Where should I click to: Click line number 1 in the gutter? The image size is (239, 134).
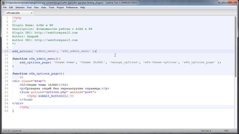(7, 18)
